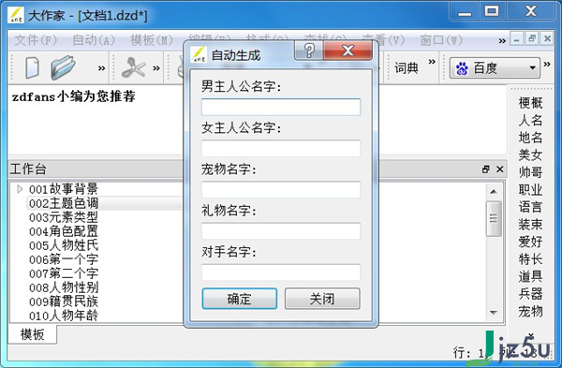The height and width of the screenshot is (368, 562).
Task: Expand hidden menu bar items
Action: 502,41
